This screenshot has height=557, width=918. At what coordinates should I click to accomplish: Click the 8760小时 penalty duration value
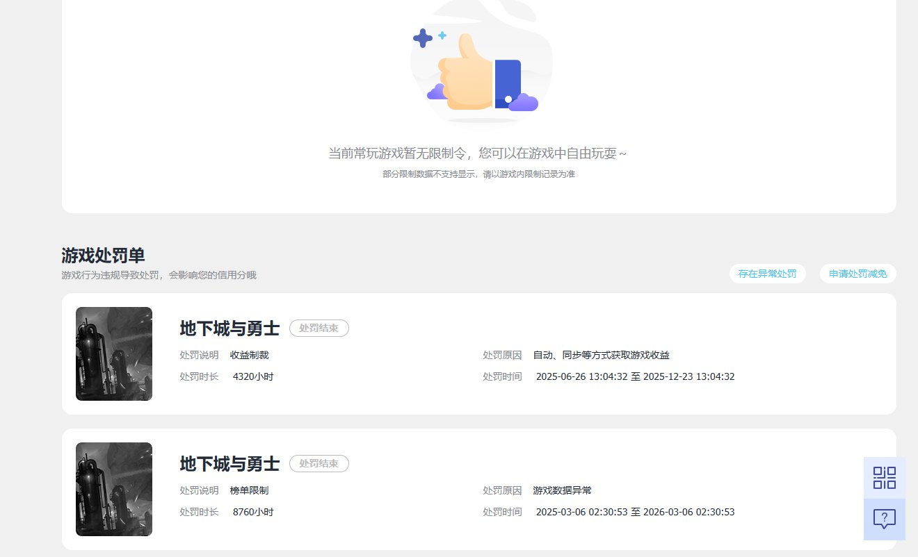pos(253,512)
